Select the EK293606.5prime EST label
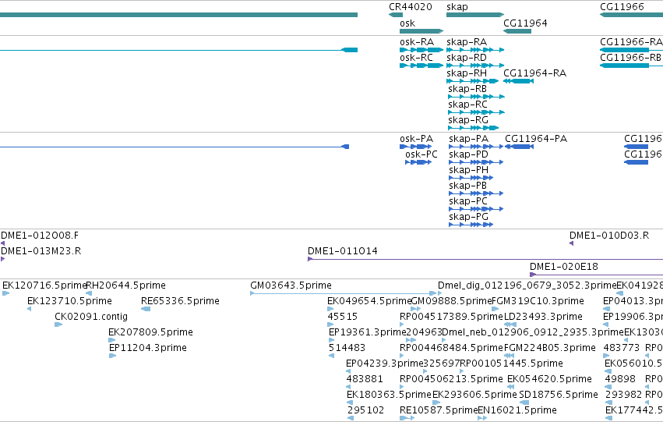The image size is (663, 422). pyautogui.click(x=474, y=395)
